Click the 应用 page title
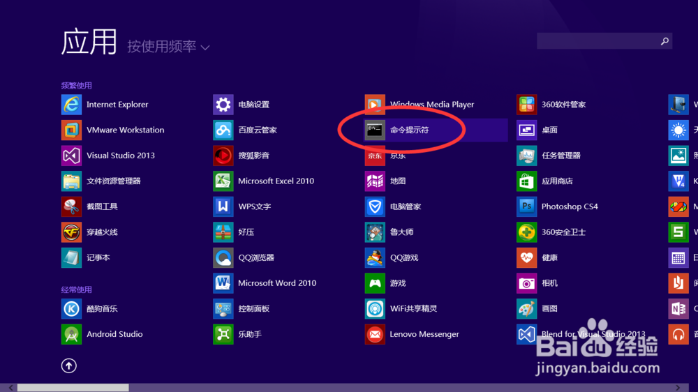This screenshot has width=698, height=392. click(x=89, y=42)
